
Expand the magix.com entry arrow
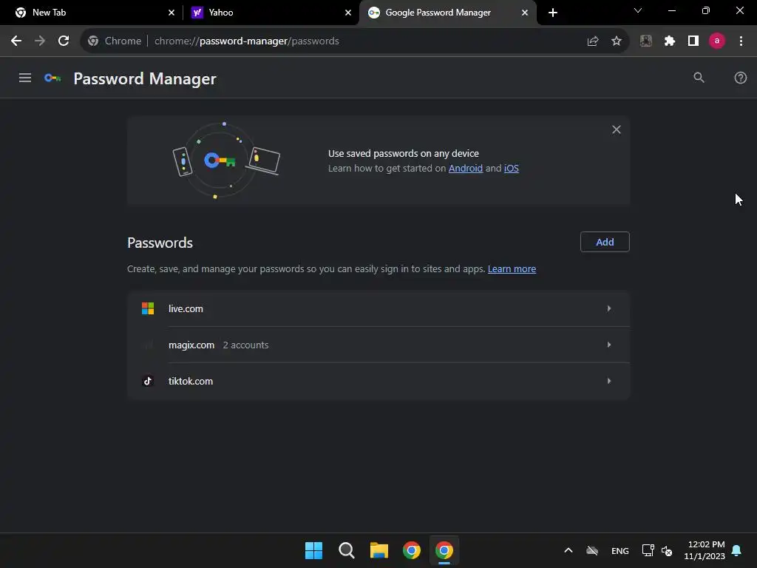point(609,345)
